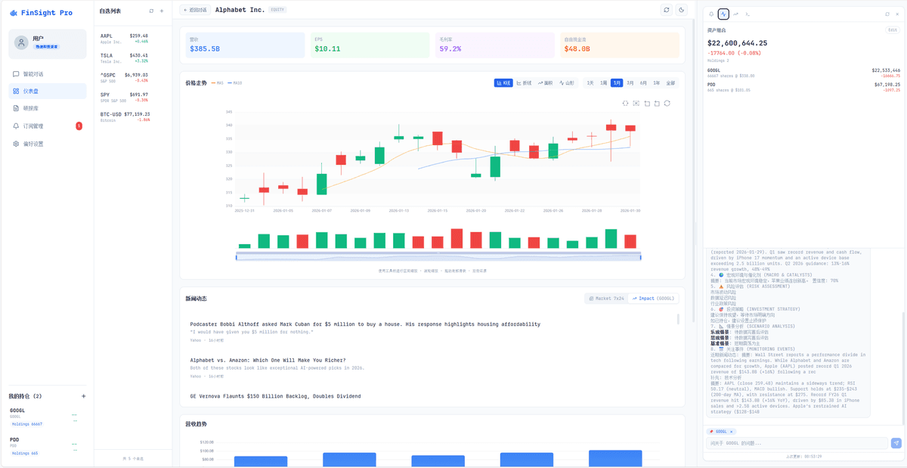Send the chat message with paper-plane button

tap(896, 443)
